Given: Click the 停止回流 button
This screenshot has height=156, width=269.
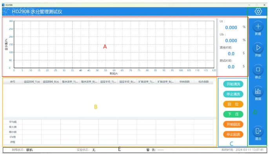Looking at the screenshot, I should pos(233,134).
